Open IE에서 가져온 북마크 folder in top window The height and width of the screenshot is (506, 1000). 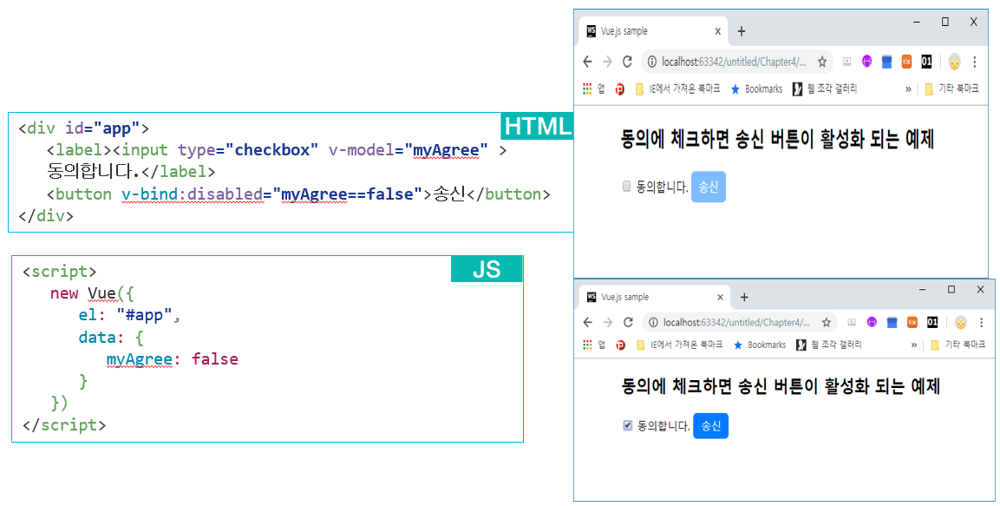click(677, 89)
